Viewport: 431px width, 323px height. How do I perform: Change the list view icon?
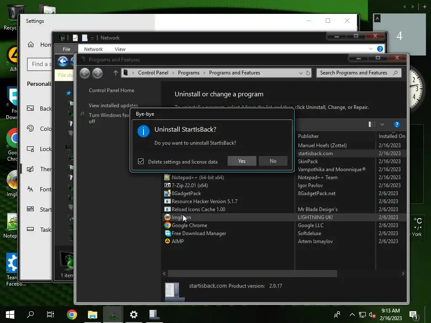coord(372,124)
